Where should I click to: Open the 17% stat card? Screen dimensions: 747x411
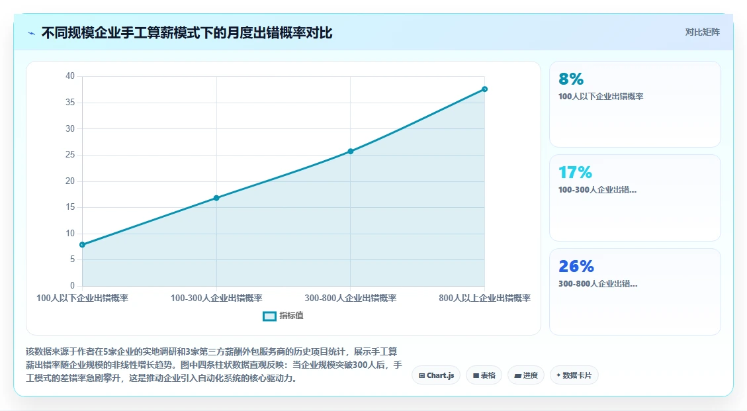635,198
